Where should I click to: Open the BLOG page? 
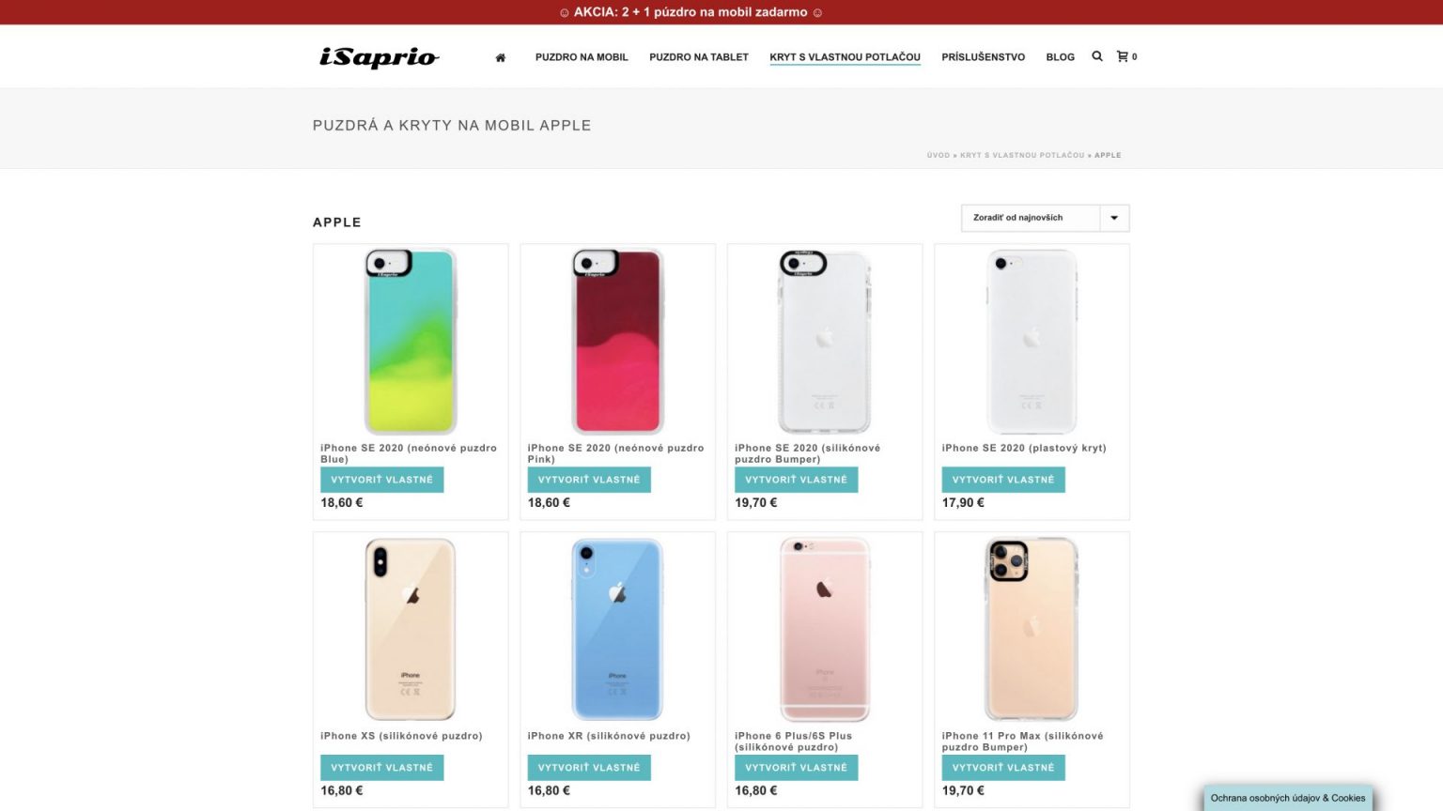(x=1060, y=57)
